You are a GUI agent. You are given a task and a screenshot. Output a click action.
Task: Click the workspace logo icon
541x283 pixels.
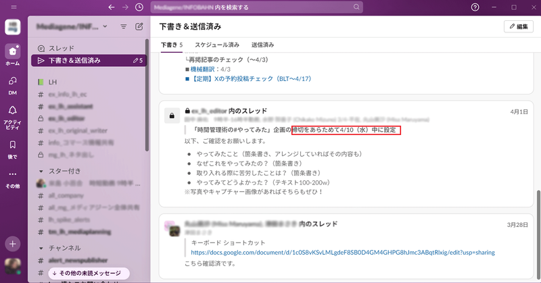[x=13, y=27]
